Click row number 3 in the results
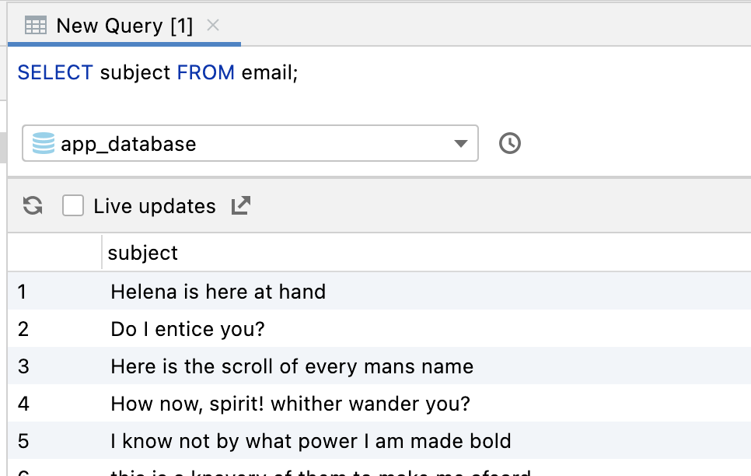Viewport: 751px width, 476px height. pos(23,366)
